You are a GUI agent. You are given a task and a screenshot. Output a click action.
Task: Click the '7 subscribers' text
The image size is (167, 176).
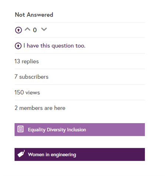(31, 77)
